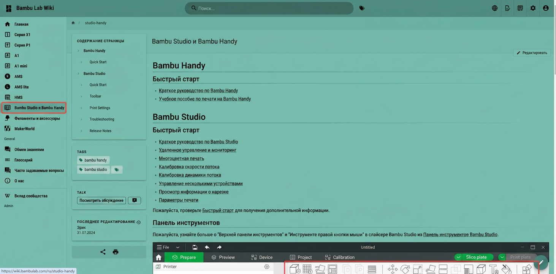
Task: Jump to Bambu Studio in page contents
Action: click(94, 73)
